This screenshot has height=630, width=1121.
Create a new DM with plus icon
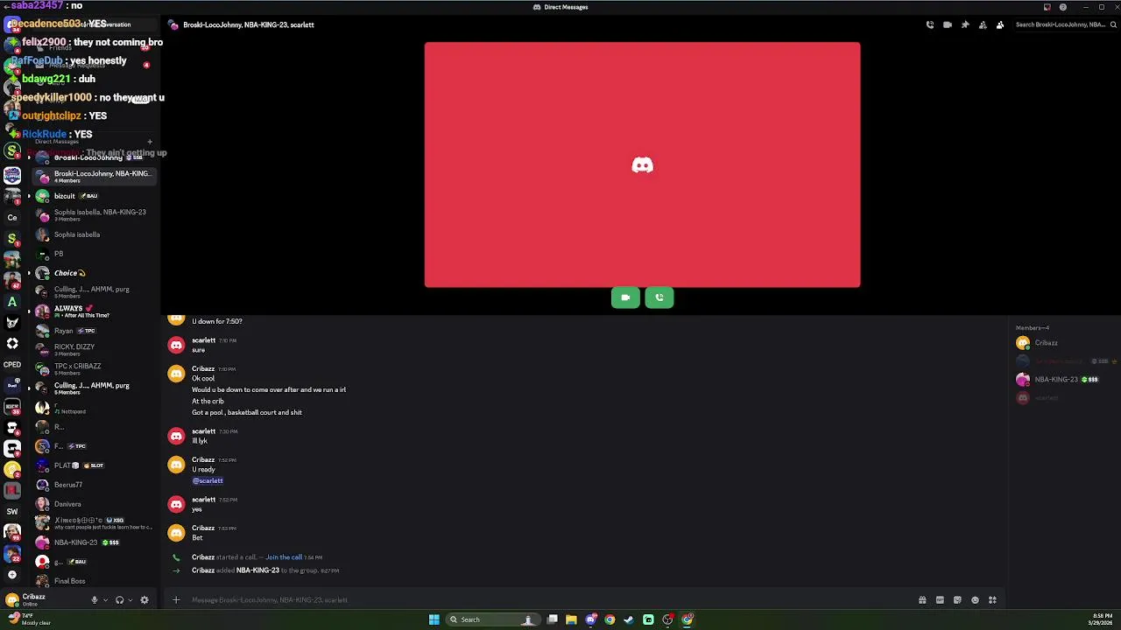pos(150,142)
